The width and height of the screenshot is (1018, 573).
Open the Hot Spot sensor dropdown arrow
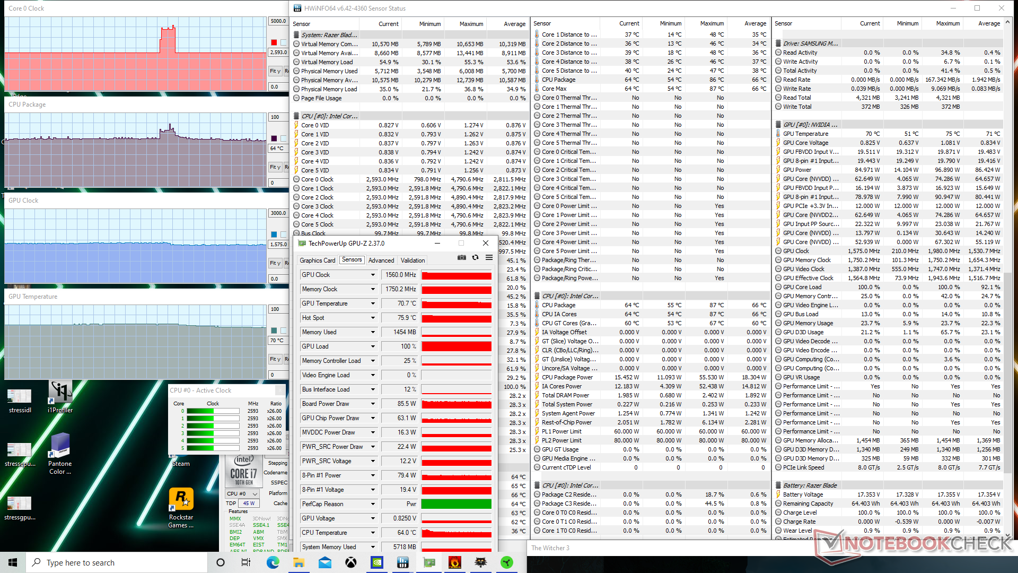click(373, 318)
